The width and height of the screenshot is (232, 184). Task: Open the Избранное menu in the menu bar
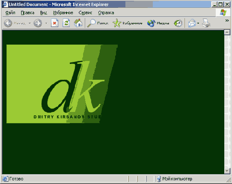click(x=63, y=13)
